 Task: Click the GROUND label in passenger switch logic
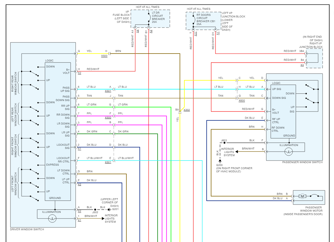(x=289, y=136)
